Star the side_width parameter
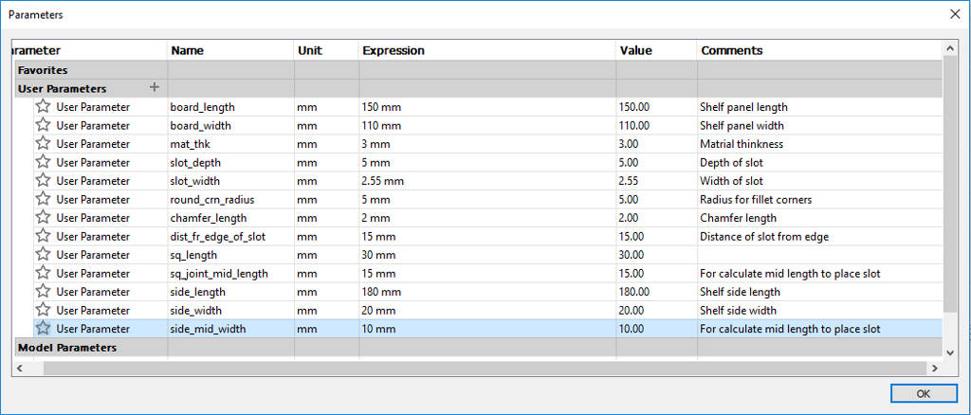The width and height of the screenshot is (971, 415). pyautogui.click(x=42, y=310)
